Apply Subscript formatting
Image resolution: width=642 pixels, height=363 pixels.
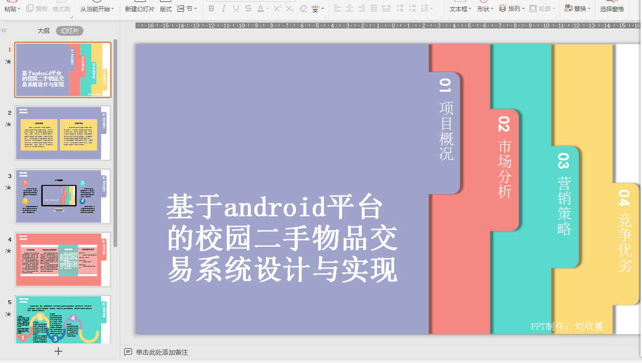[x=290, y=8]
